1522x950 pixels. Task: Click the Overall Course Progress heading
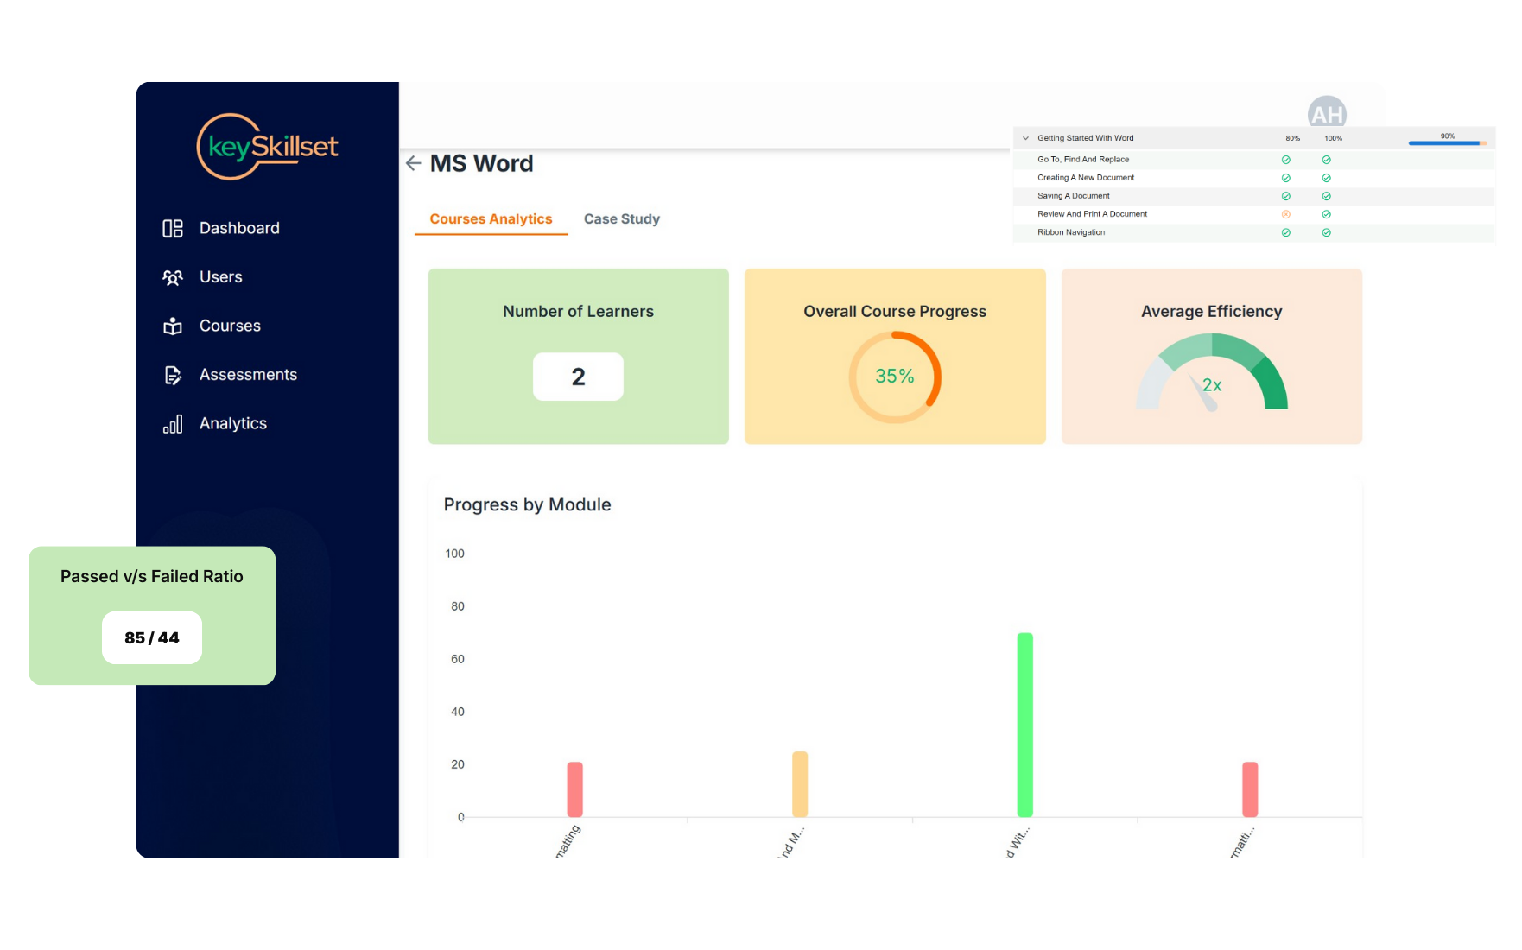(x=895, y=312)
